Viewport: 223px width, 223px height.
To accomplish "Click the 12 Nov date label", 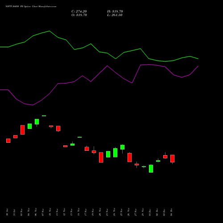I will [x=64, y=212].
